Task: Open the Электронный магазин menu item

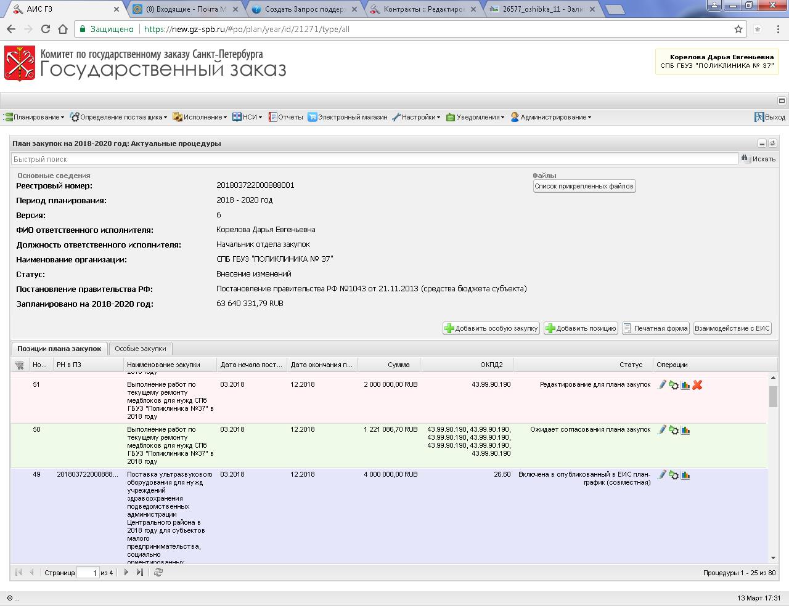Action: pos(348,117)
